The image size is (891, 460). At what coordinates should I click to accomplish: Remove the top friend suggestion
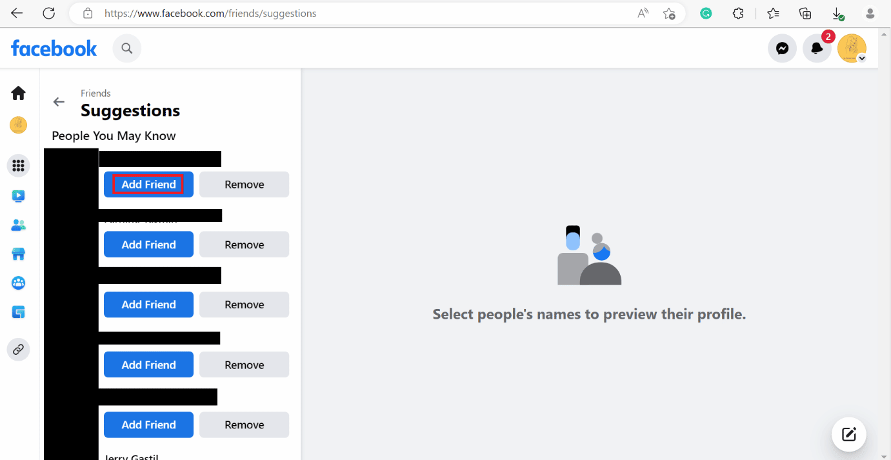click(x=244, y=184)
